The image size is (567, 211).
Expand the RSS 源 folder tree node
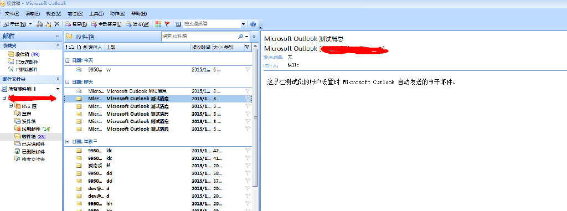coord(11,106)
